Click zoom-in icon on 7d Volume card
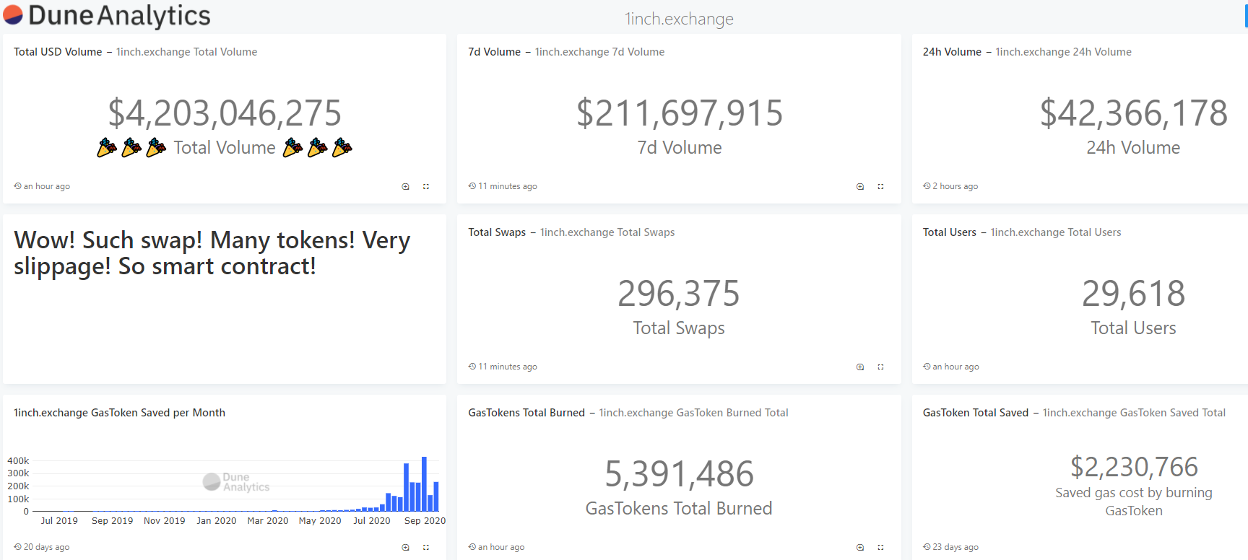 coord(860,186)
